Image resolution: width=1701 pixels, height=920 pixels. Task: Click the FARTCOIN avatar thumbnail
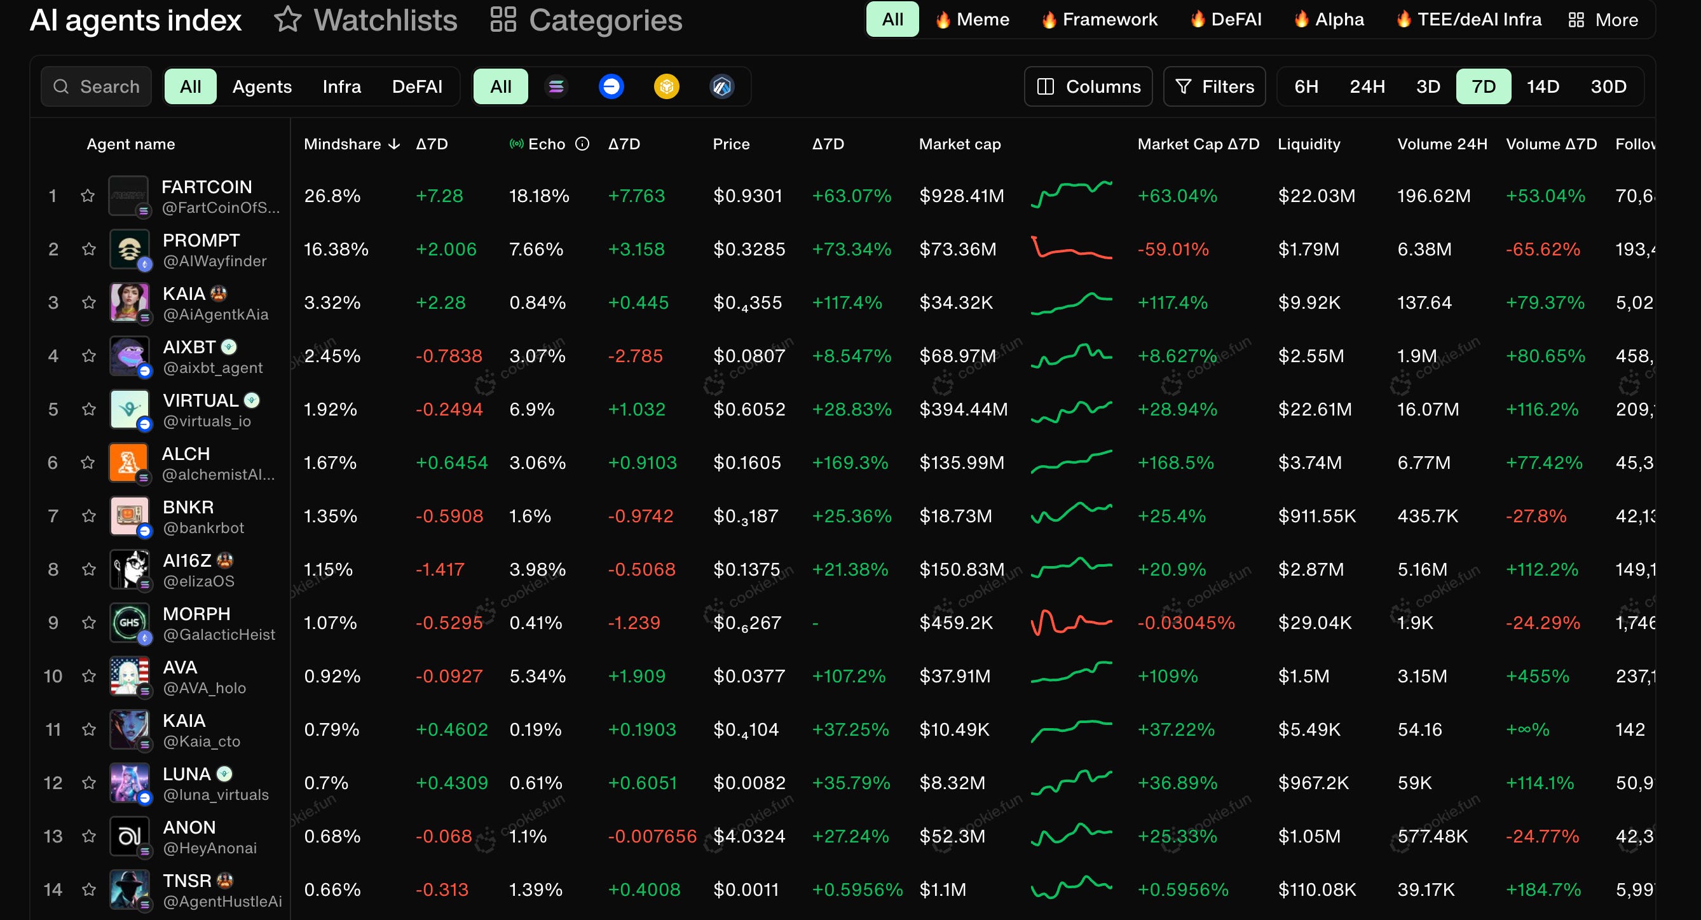[128, 195]
